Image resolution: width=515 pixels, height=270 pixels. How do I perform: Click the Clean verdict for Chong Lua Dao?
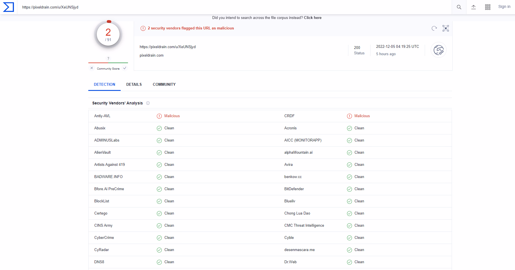(x=359, y=213)
